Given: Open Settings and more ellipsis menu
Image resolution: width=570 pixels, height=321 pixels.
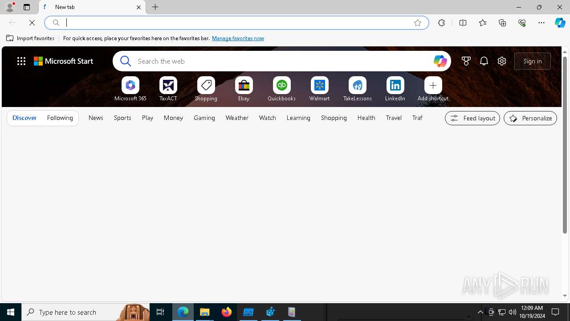Looking at the screenshot, I should coord(541,23).
